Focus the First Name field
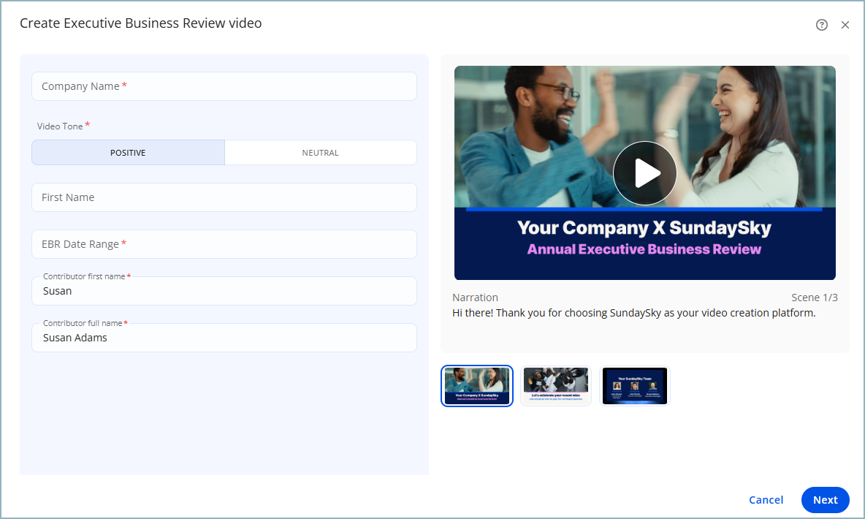 pos(224,197)
